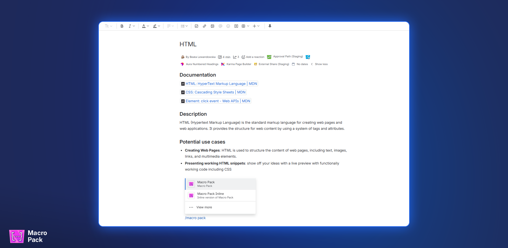Choose Macro Pack Inline from the suggestions
The width and height of the screenshot is (508, 248).
(220, 196)
